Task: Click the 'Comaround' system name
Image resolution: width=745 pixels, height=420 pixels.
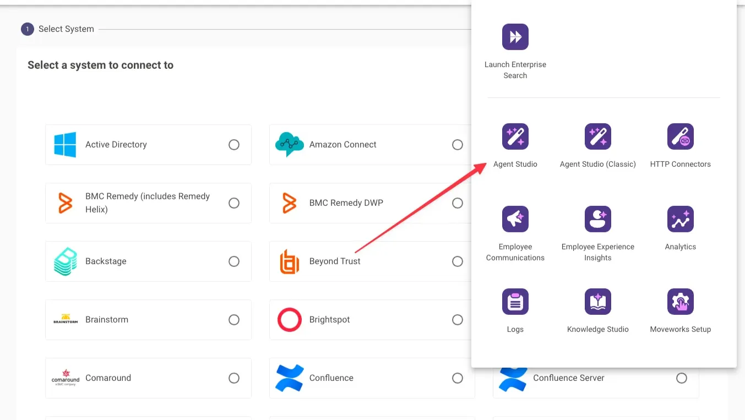Action: tap(108, 378)
